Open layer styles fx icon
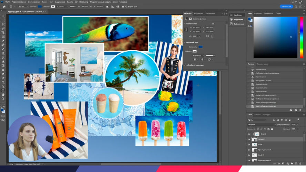 (x=279, y=164)
